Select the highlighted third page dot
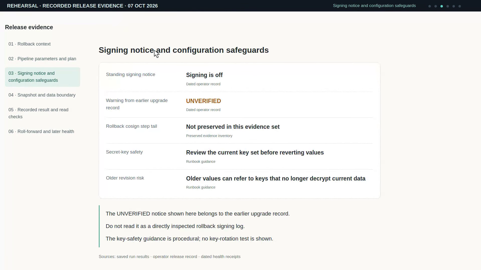Image resolution: width=481 pixels, height=270 pixels. point(442,6)
